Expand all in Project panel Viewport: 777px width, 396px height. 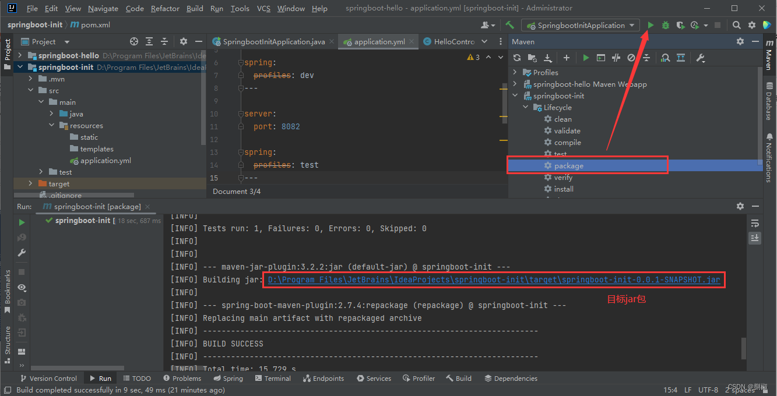149,41
